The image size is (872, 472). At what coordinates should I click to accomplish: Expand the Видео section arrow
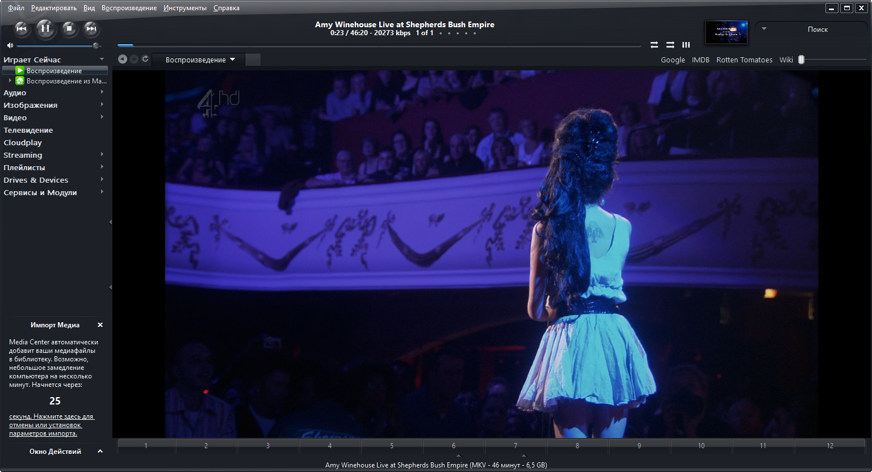tap(102, 117)
